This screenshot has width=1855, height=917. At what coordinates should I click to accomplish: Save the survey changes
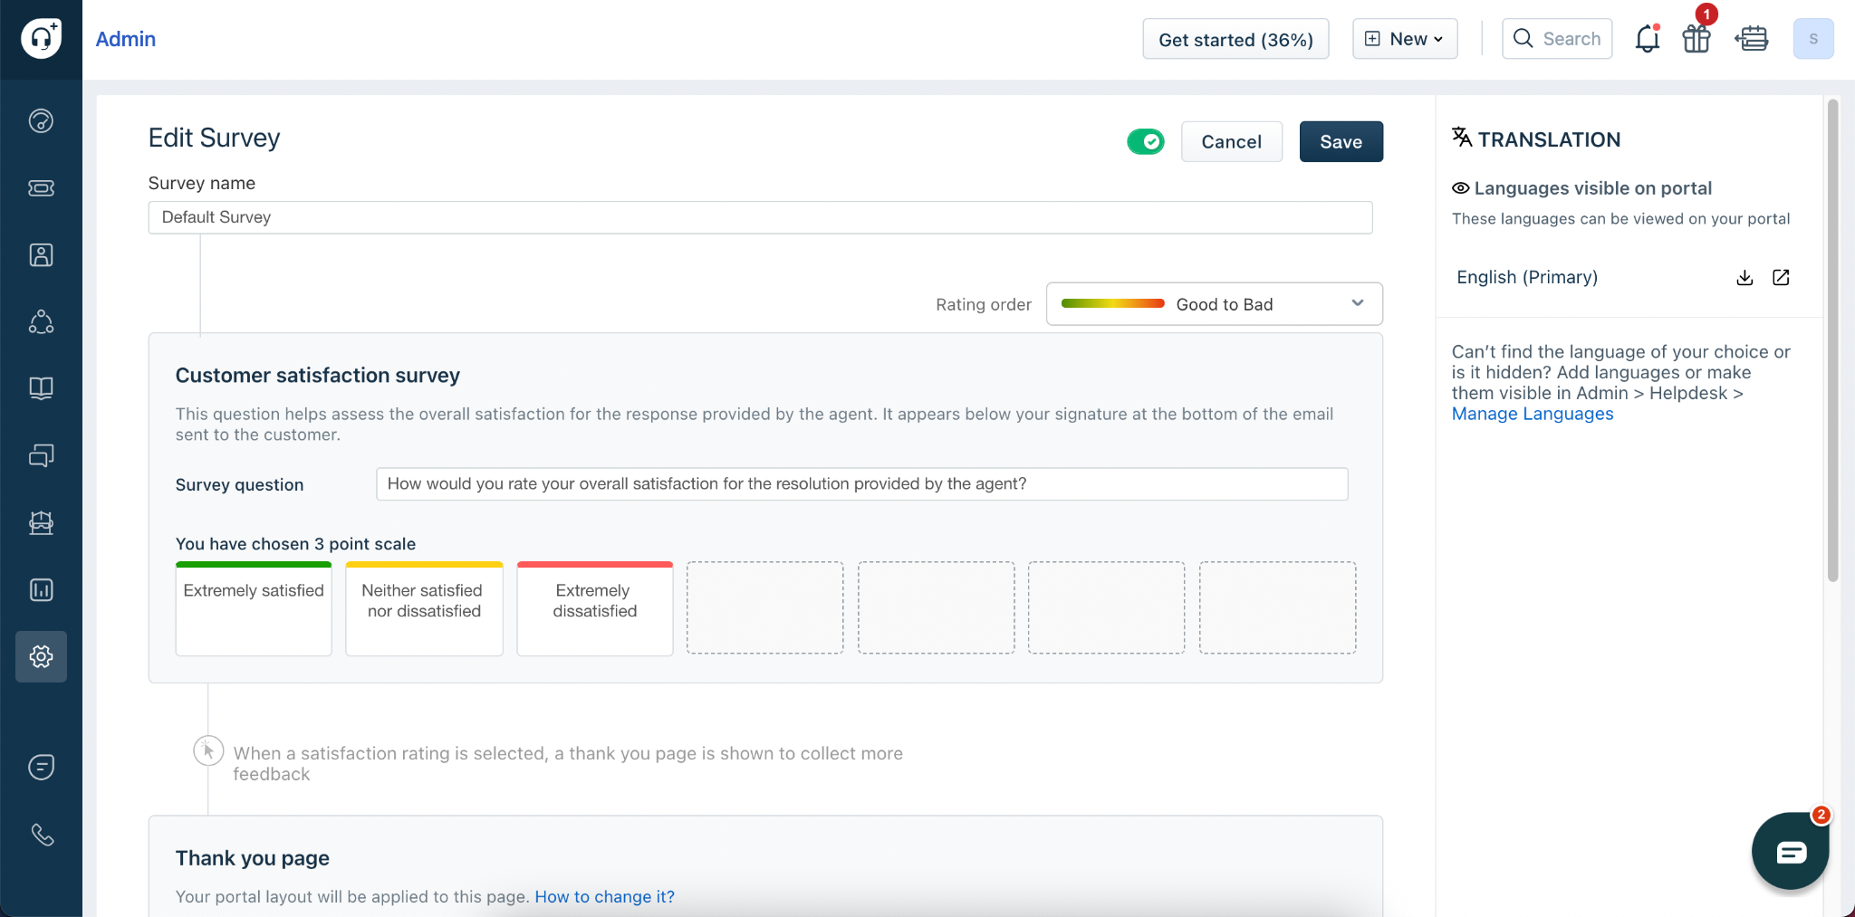[1341, 142]
